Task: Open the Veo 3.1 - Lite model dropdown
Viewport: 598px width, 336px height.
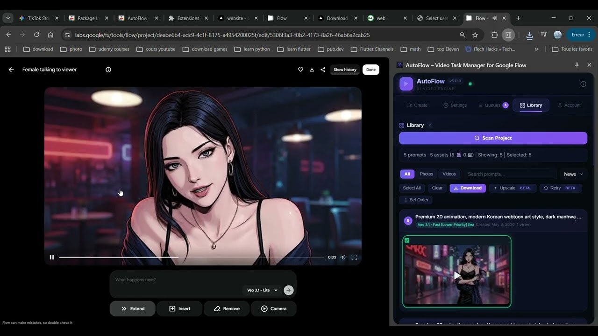Action: click(262, 290)
